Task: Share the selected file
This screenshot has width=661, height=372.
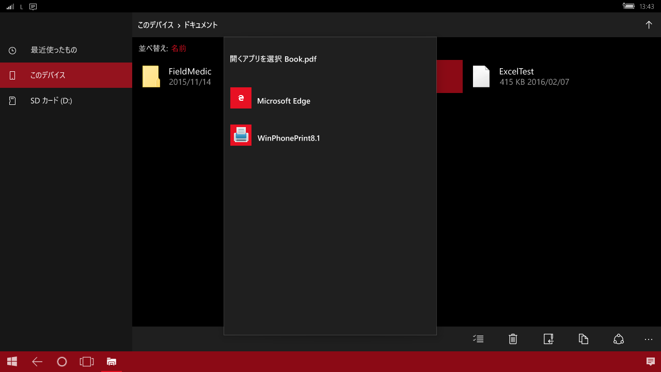Action: (x=619, y=339)
